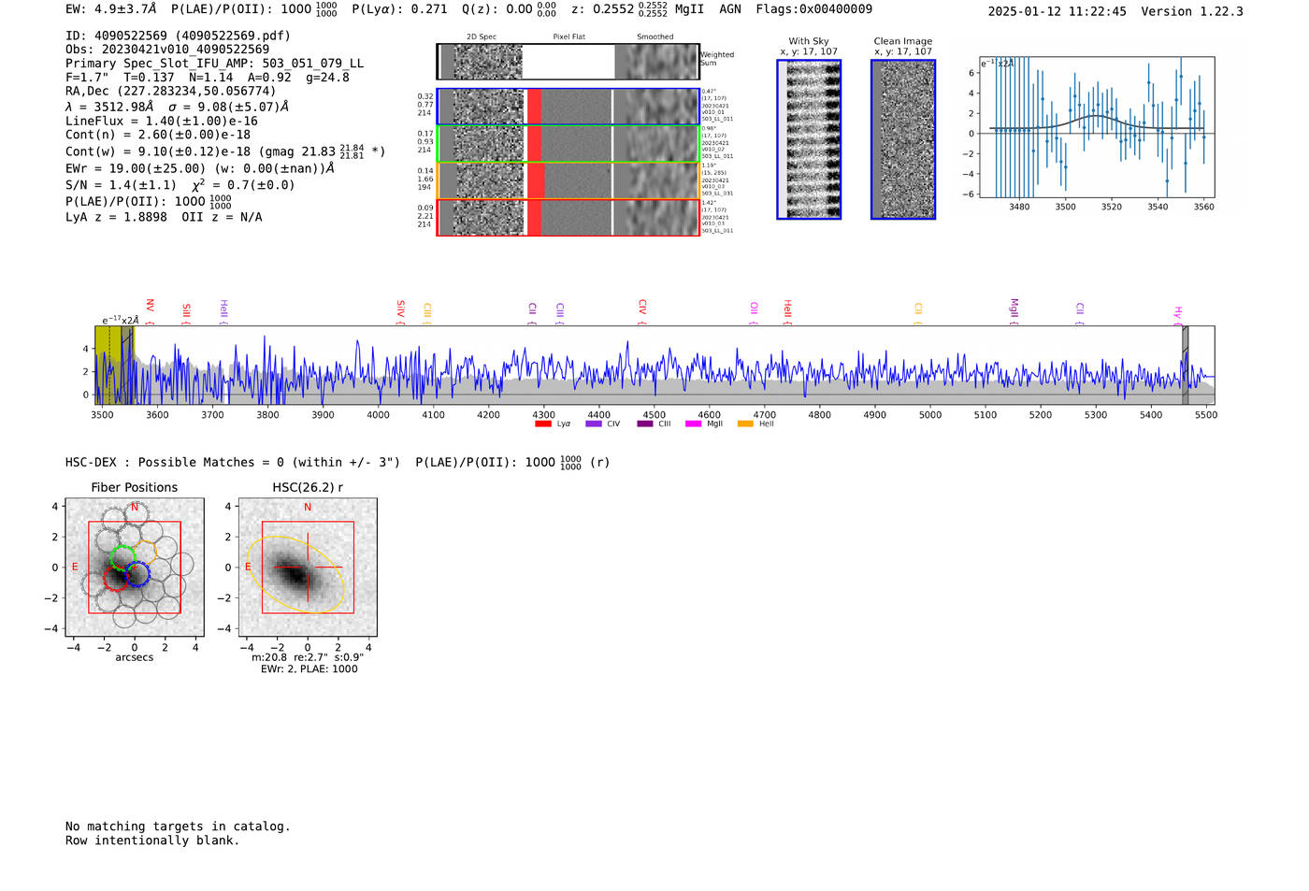This screenshot has width=1309, height=891.
Task: Open the 'With Sky' cutout image
Action: (x=809, y=139)
